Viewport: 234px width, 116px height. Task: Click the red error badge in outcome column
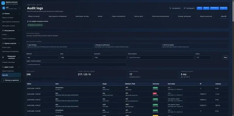[155, 93]
